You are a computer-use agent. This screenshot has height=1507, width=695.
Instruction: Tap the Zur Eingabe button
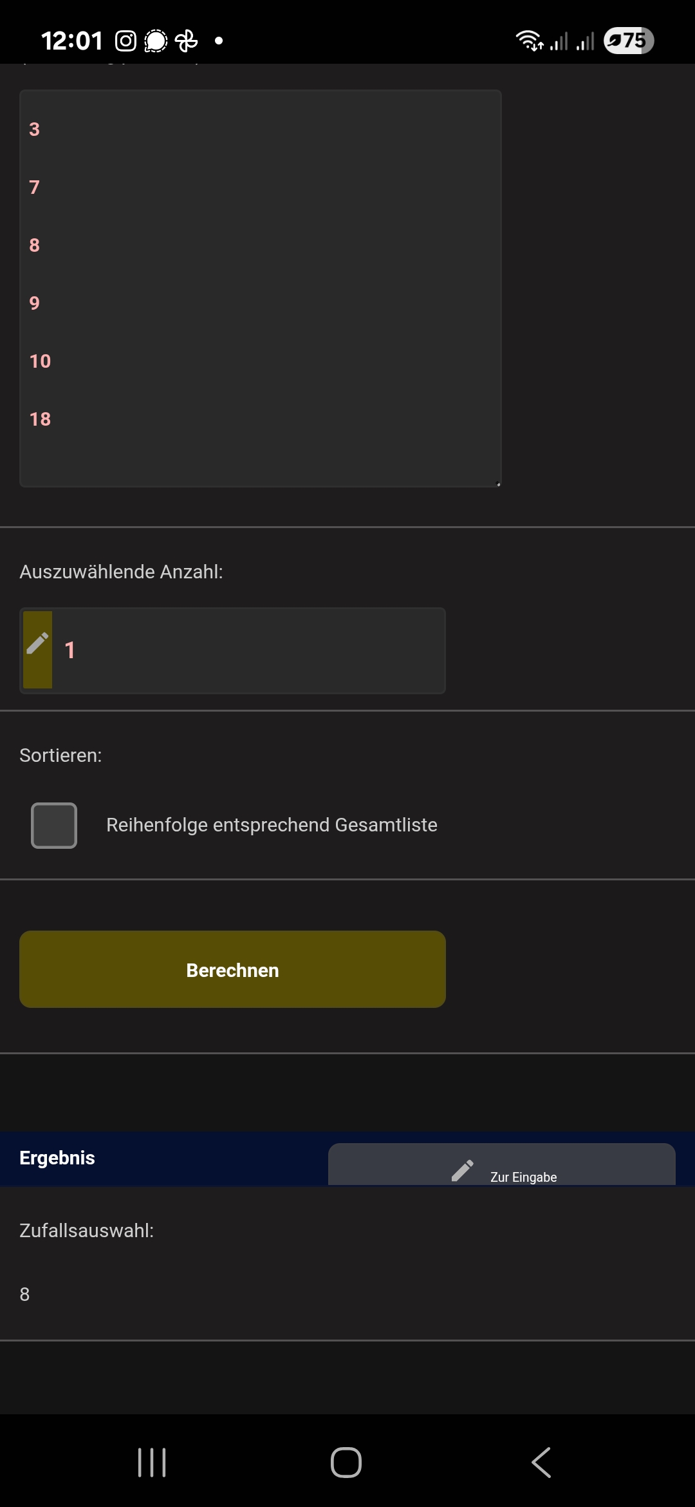click(502, 1166)
